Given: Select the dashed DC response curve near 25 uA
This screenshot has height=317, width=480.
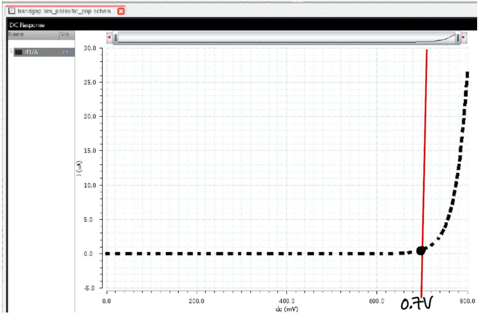Looking at the screenshot, I should (466, 83).
